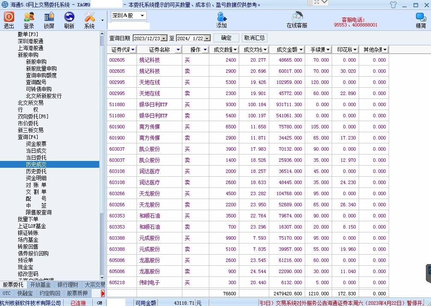Open 操作 column filter arrow
This screenshot has width=431, height=306.
tap(205, 50)
